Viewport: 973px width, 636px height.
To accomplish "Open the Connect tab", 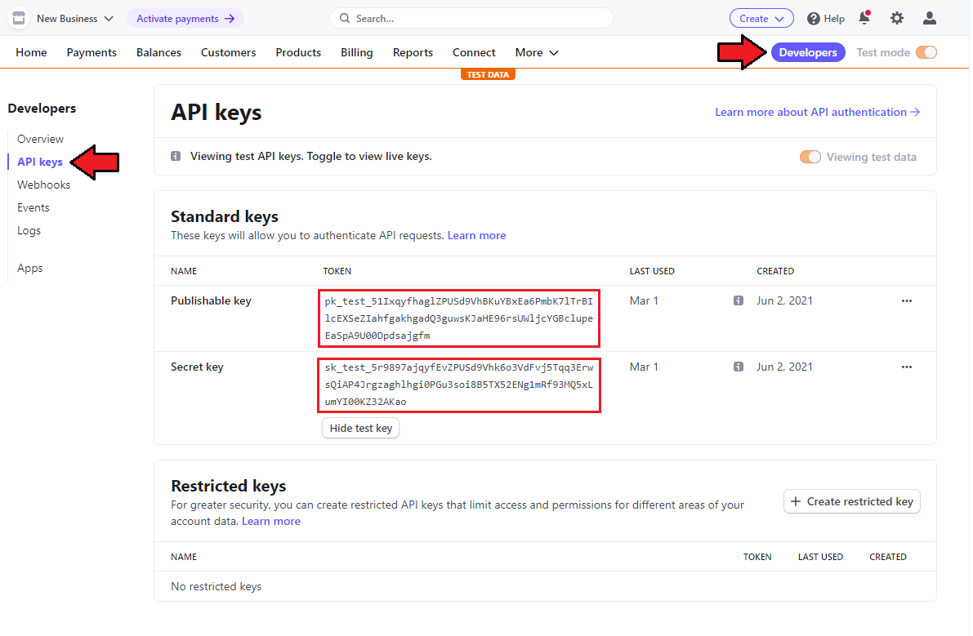I will 475,53.
